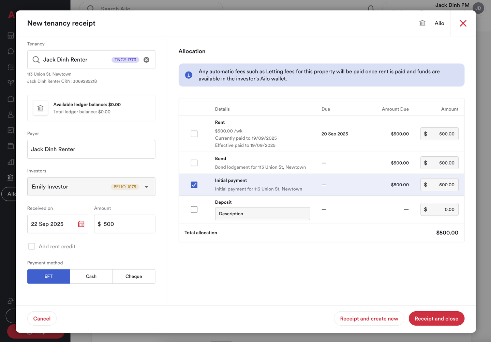
Task: Click the Cancel button
Action: click(x=42, y=318)
